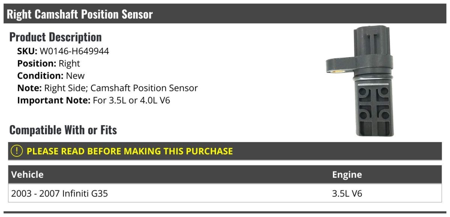
Task: Click the 'New' condition value
Action: (x=75, y=76)
